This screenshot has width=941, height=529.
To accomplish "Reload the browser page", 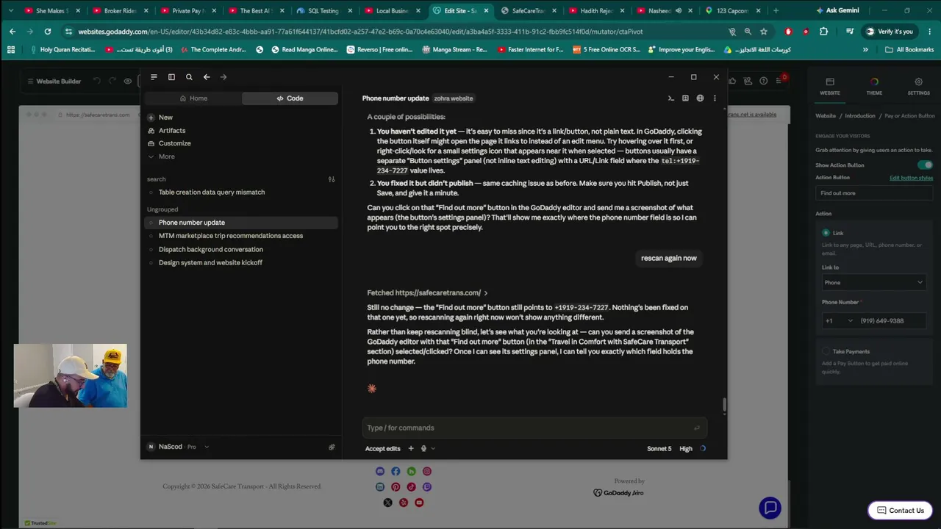I will point(48,32).
